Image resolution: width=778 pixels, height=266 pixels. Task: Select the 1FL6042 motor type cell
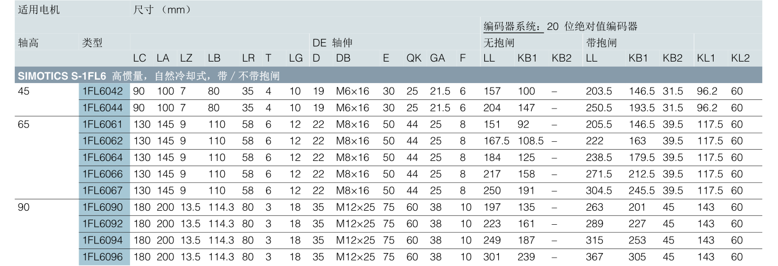pos(105,91)
